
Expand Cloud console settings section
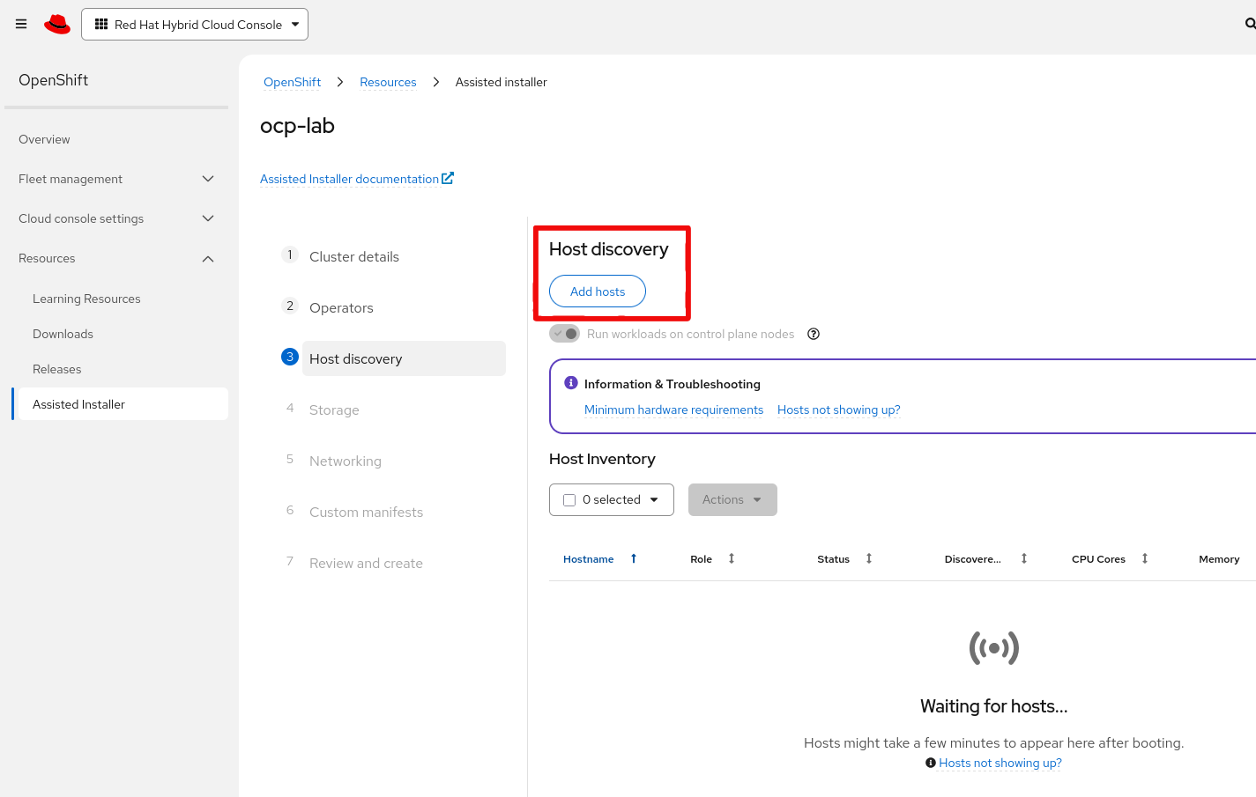click(116, 218)
